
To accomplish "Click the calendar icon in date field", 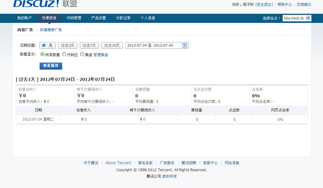I will tap(185, 45).
